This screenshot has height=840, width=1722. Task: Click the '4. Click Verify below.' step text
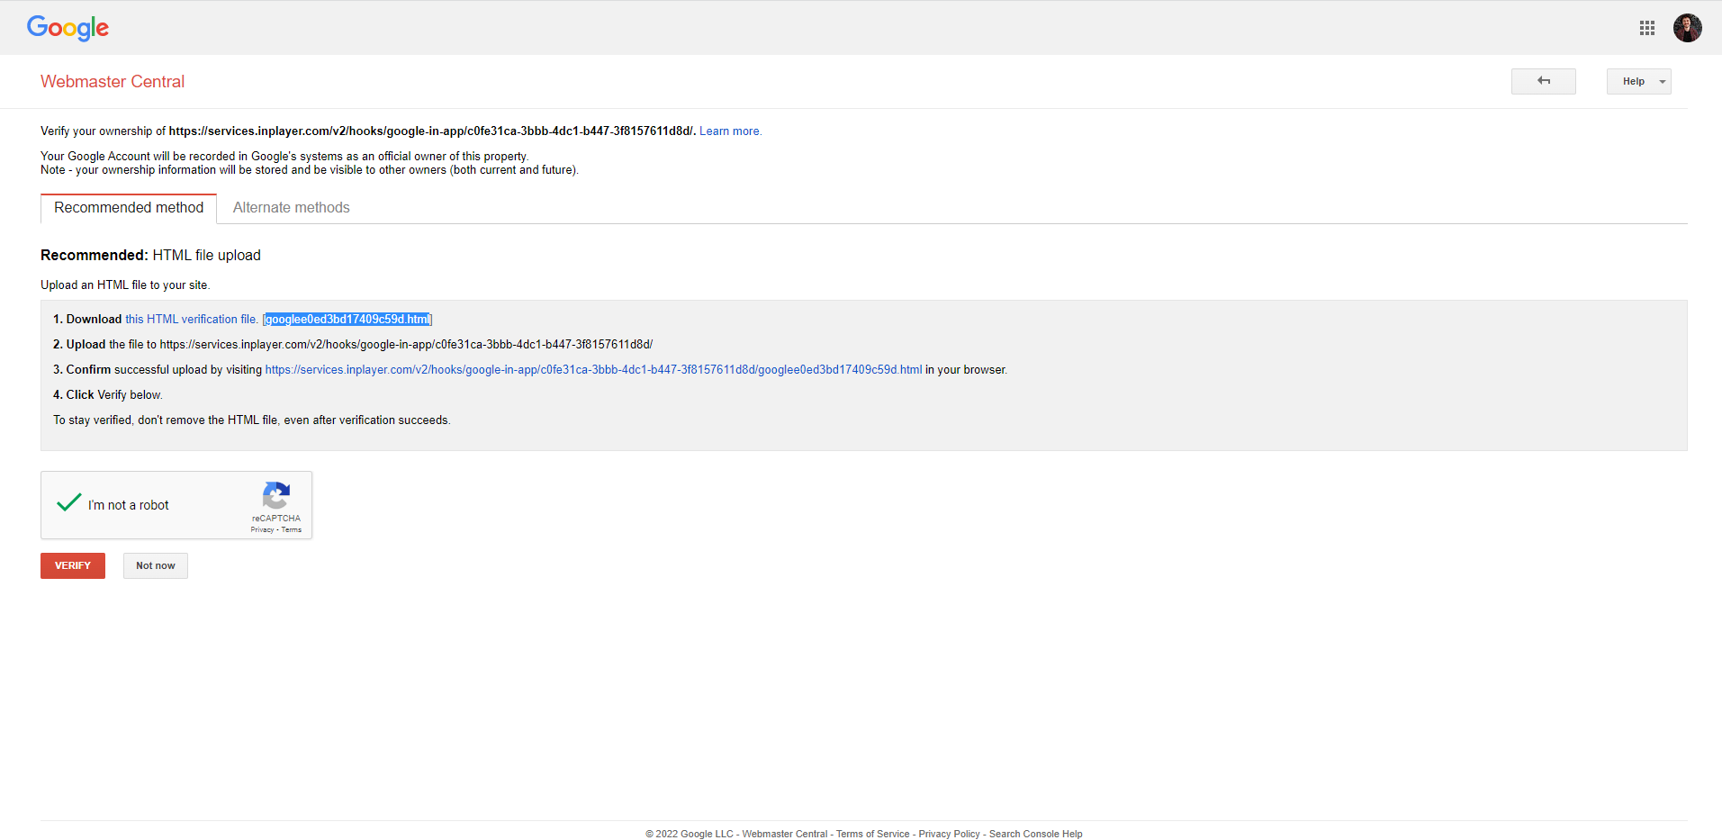coord(108,395)
